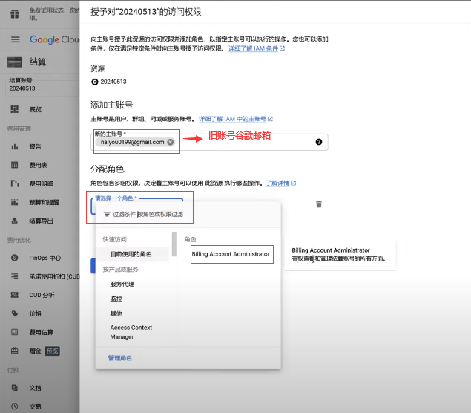
Task: Click the 概览 overview grid icon
Action: tap(14, 109)
